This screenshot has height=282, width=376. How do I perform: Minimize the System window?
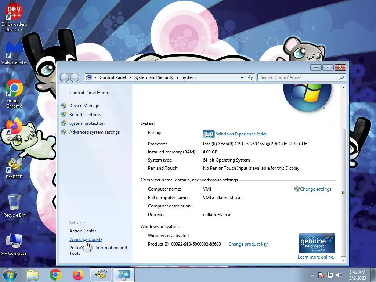(x=316, y=68)
